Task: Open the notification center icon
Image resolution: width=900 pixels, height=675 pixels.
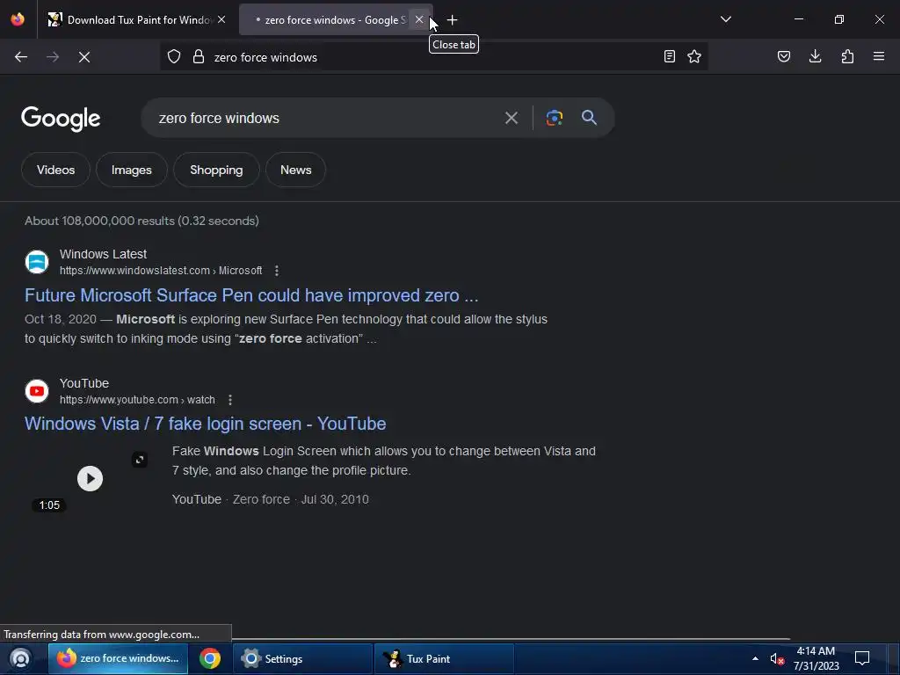Action: click(862, 658)
